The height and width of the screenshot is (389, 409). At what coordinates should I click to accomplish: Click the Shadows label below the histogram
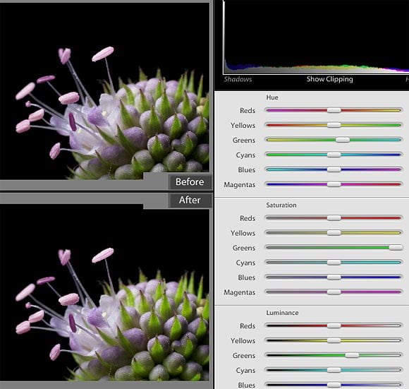point(238,79)
